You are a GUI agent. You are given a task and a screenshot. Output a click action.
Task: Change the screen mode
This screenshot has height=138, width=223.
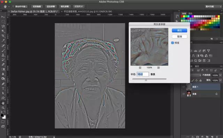[x=3, y=127]
